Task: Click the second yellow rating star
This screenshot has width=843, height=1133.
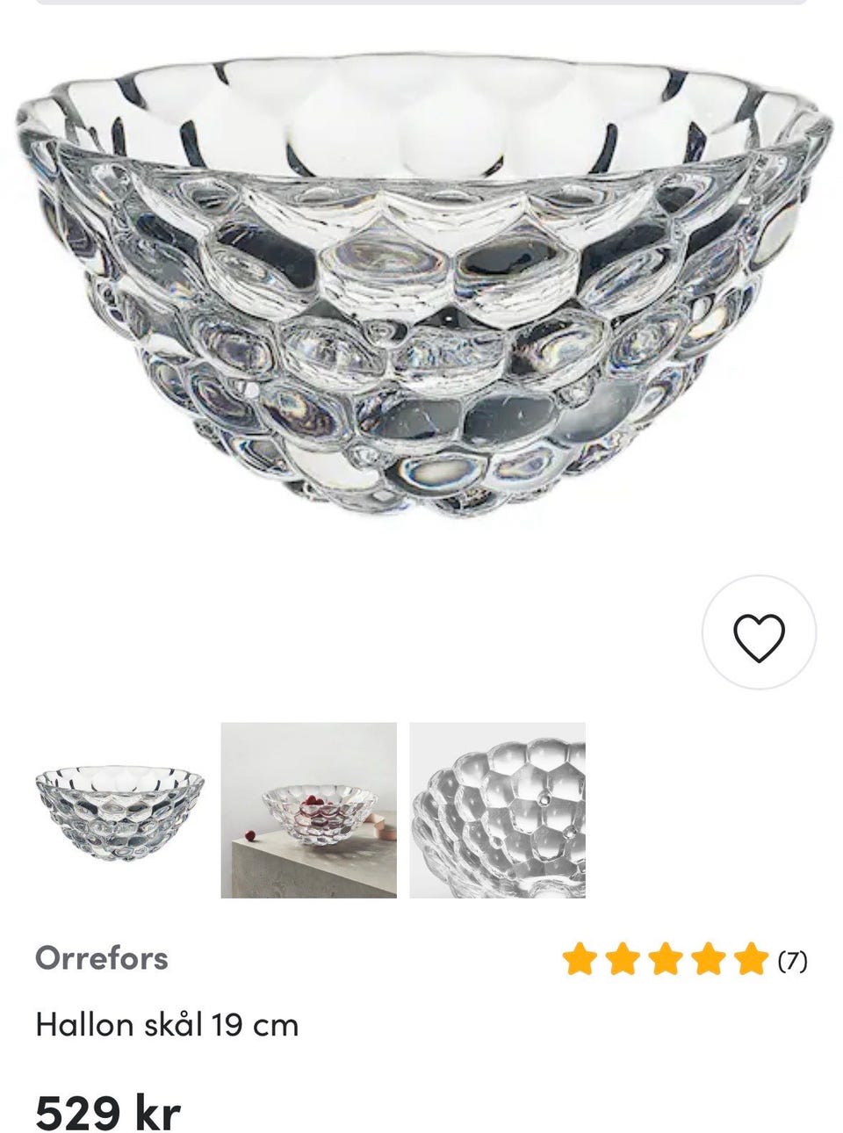Action: pyautogui.click(x=622, y=959)
